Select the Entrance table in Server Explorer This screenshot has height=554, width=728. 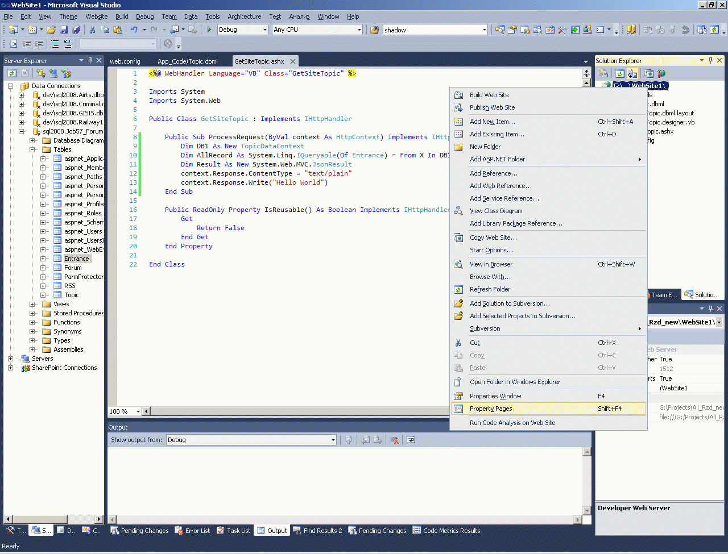pos(76,259)
